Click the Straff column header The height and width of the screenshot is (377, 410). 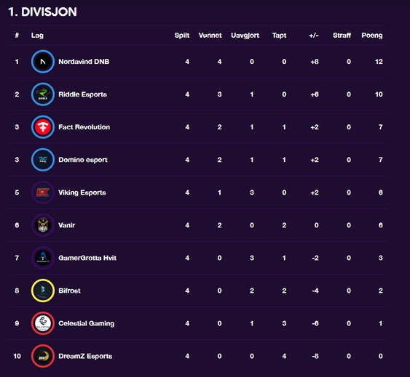click(x=342, y=35)
